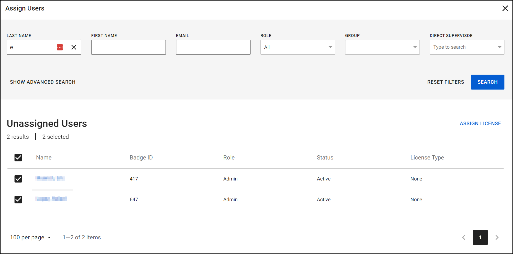Click the Assign License link
Screen dimensions: 513x254
(480, 124)
